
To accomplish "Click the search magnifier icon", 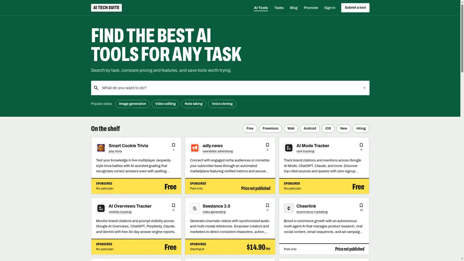I will (96, 88).
